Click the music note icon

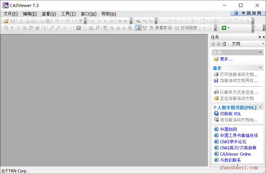pos(97,28)
